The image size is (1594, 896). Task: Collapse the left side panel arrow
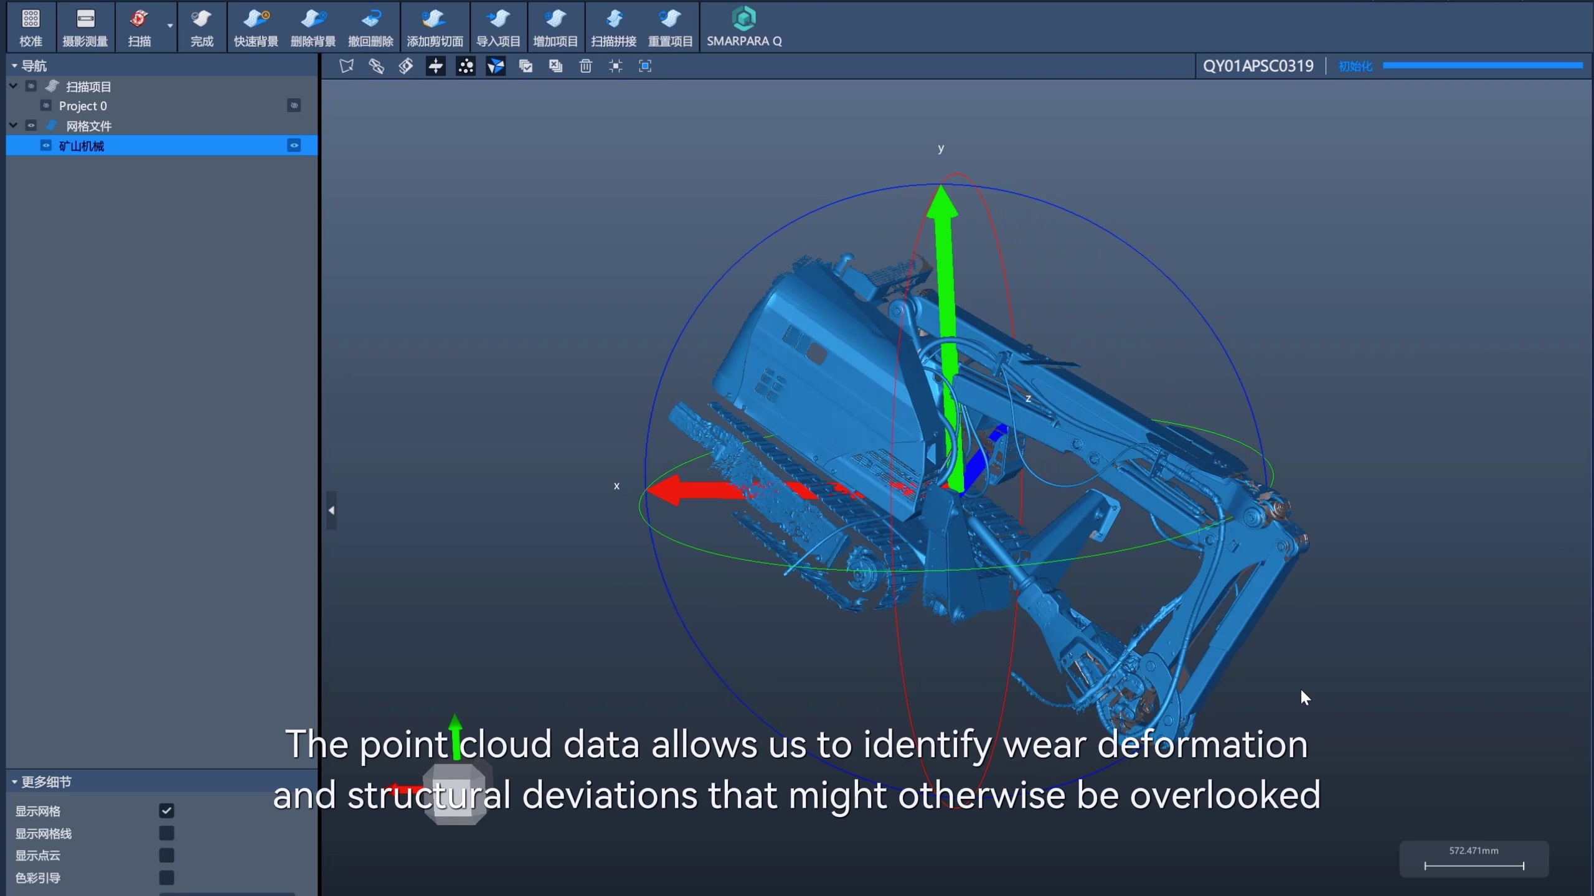pos(331,510)
